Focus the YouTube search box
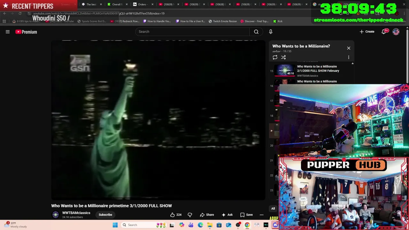This screenshot has height=230, width=409. (x=192, y=32)
